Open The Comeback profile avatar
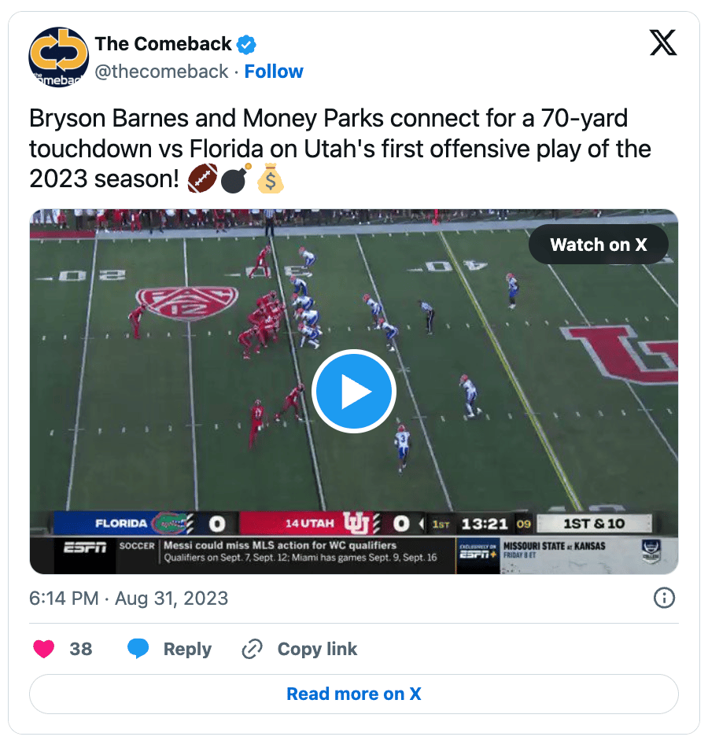Image resolution: width=708 pixels, height=744 pixels. click(x=58, y=57)
